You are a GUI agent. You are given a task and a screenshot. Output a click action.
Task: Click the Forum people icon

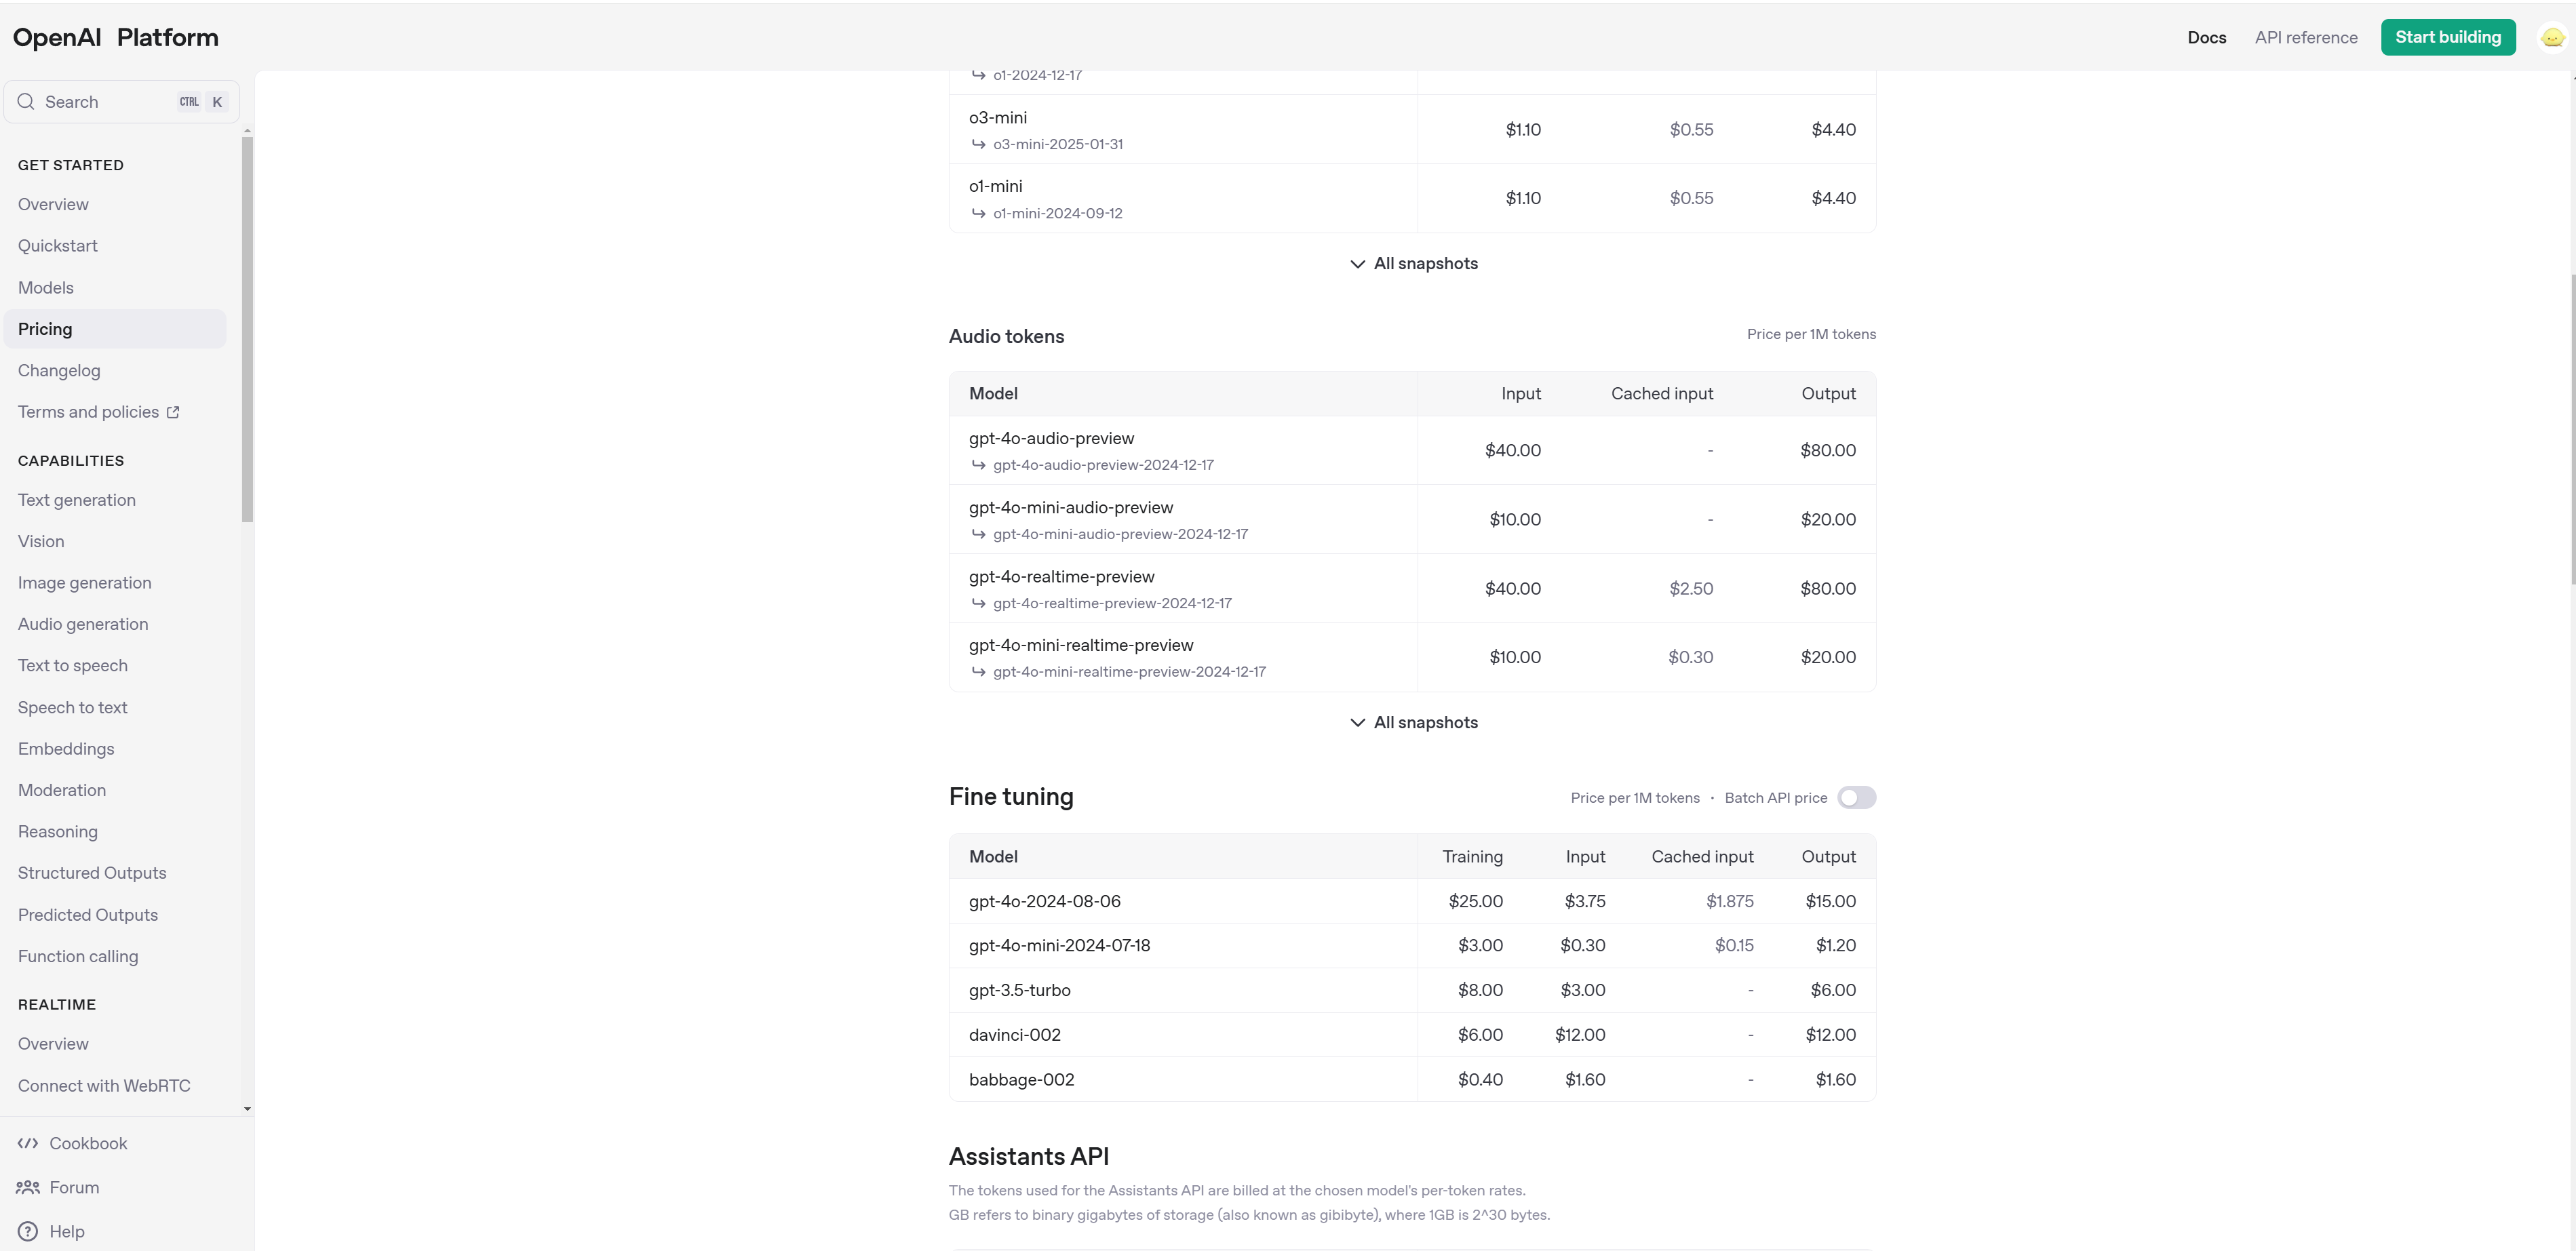(28, 1187)
